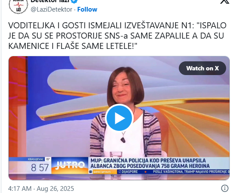This screenshot has width=233, height=193.
Task: Click the Watch on X button
Action: pyautogui.click(x=202, y=68)
